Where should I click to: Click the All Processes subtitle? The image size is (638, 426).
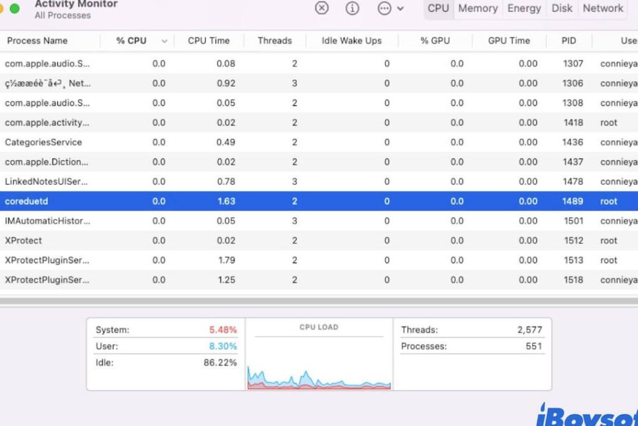[63, 16]
